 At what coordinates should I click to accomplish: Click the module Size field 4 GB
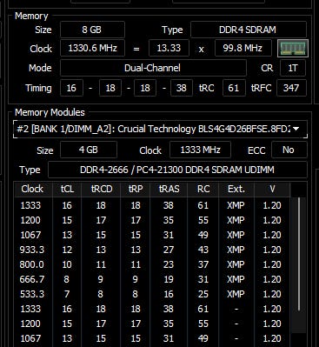(x=89, y=150)
